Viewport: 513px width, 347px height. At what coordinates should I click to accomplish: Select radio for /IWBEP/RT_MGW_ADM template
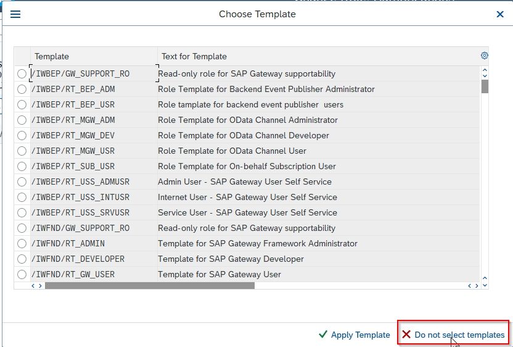coord(22,120)
